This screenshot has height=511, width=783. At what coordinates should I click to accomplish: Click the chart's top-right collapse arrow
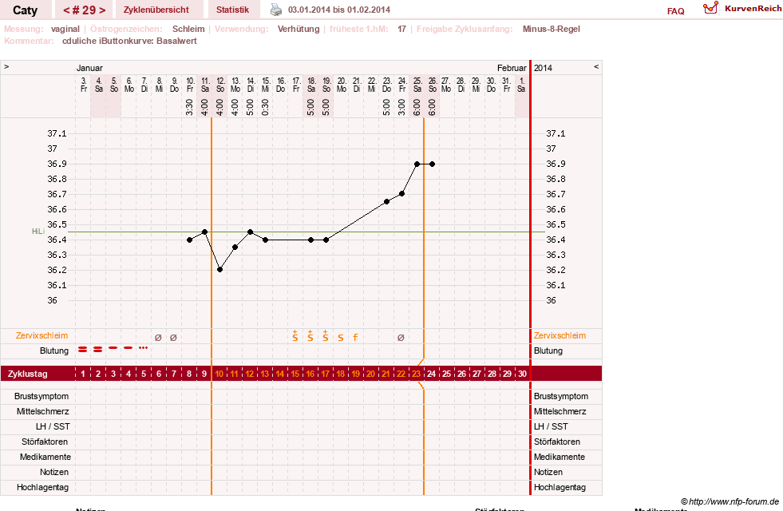596,66
